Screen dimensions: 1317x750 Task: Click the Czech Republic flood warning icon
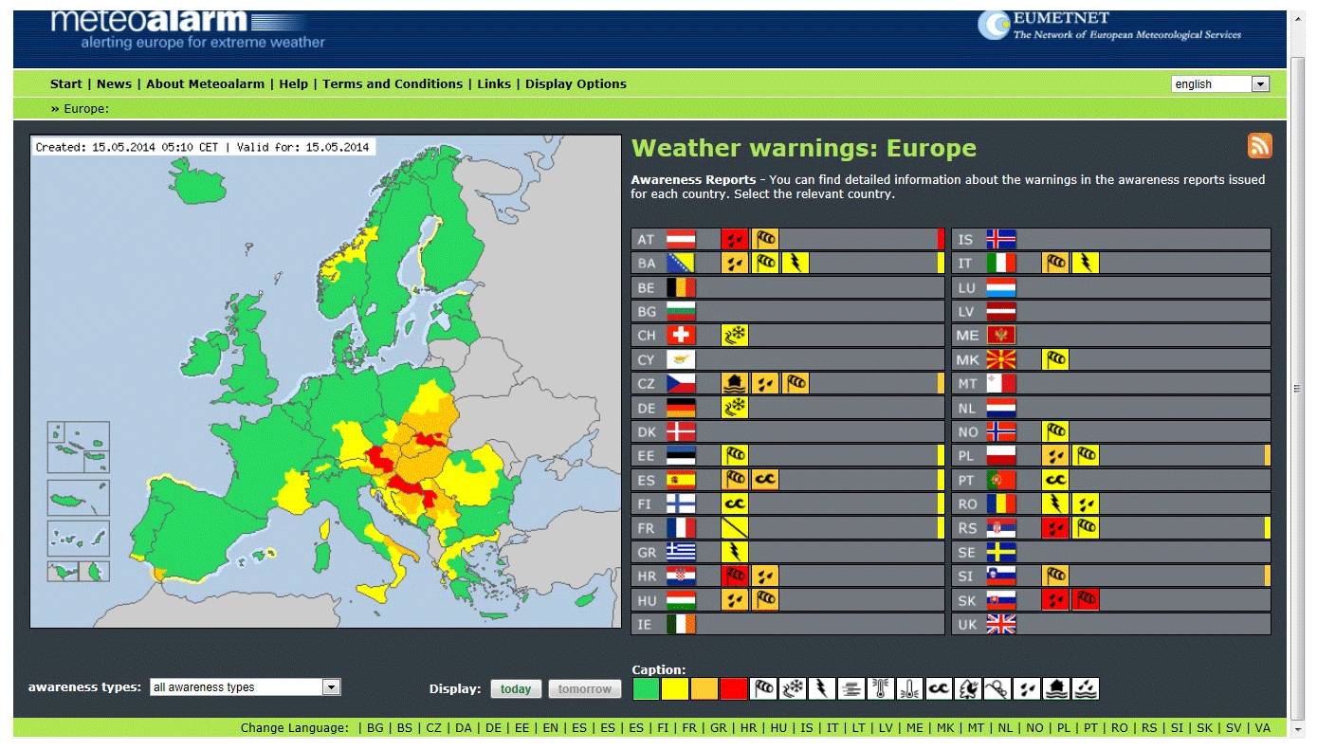point(734,383)
